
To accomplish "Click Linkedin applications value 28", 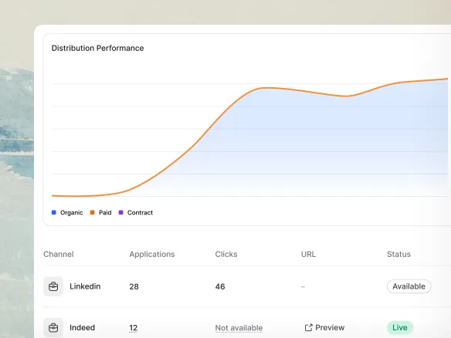I will pyautogui.click(x=134, y=286).
